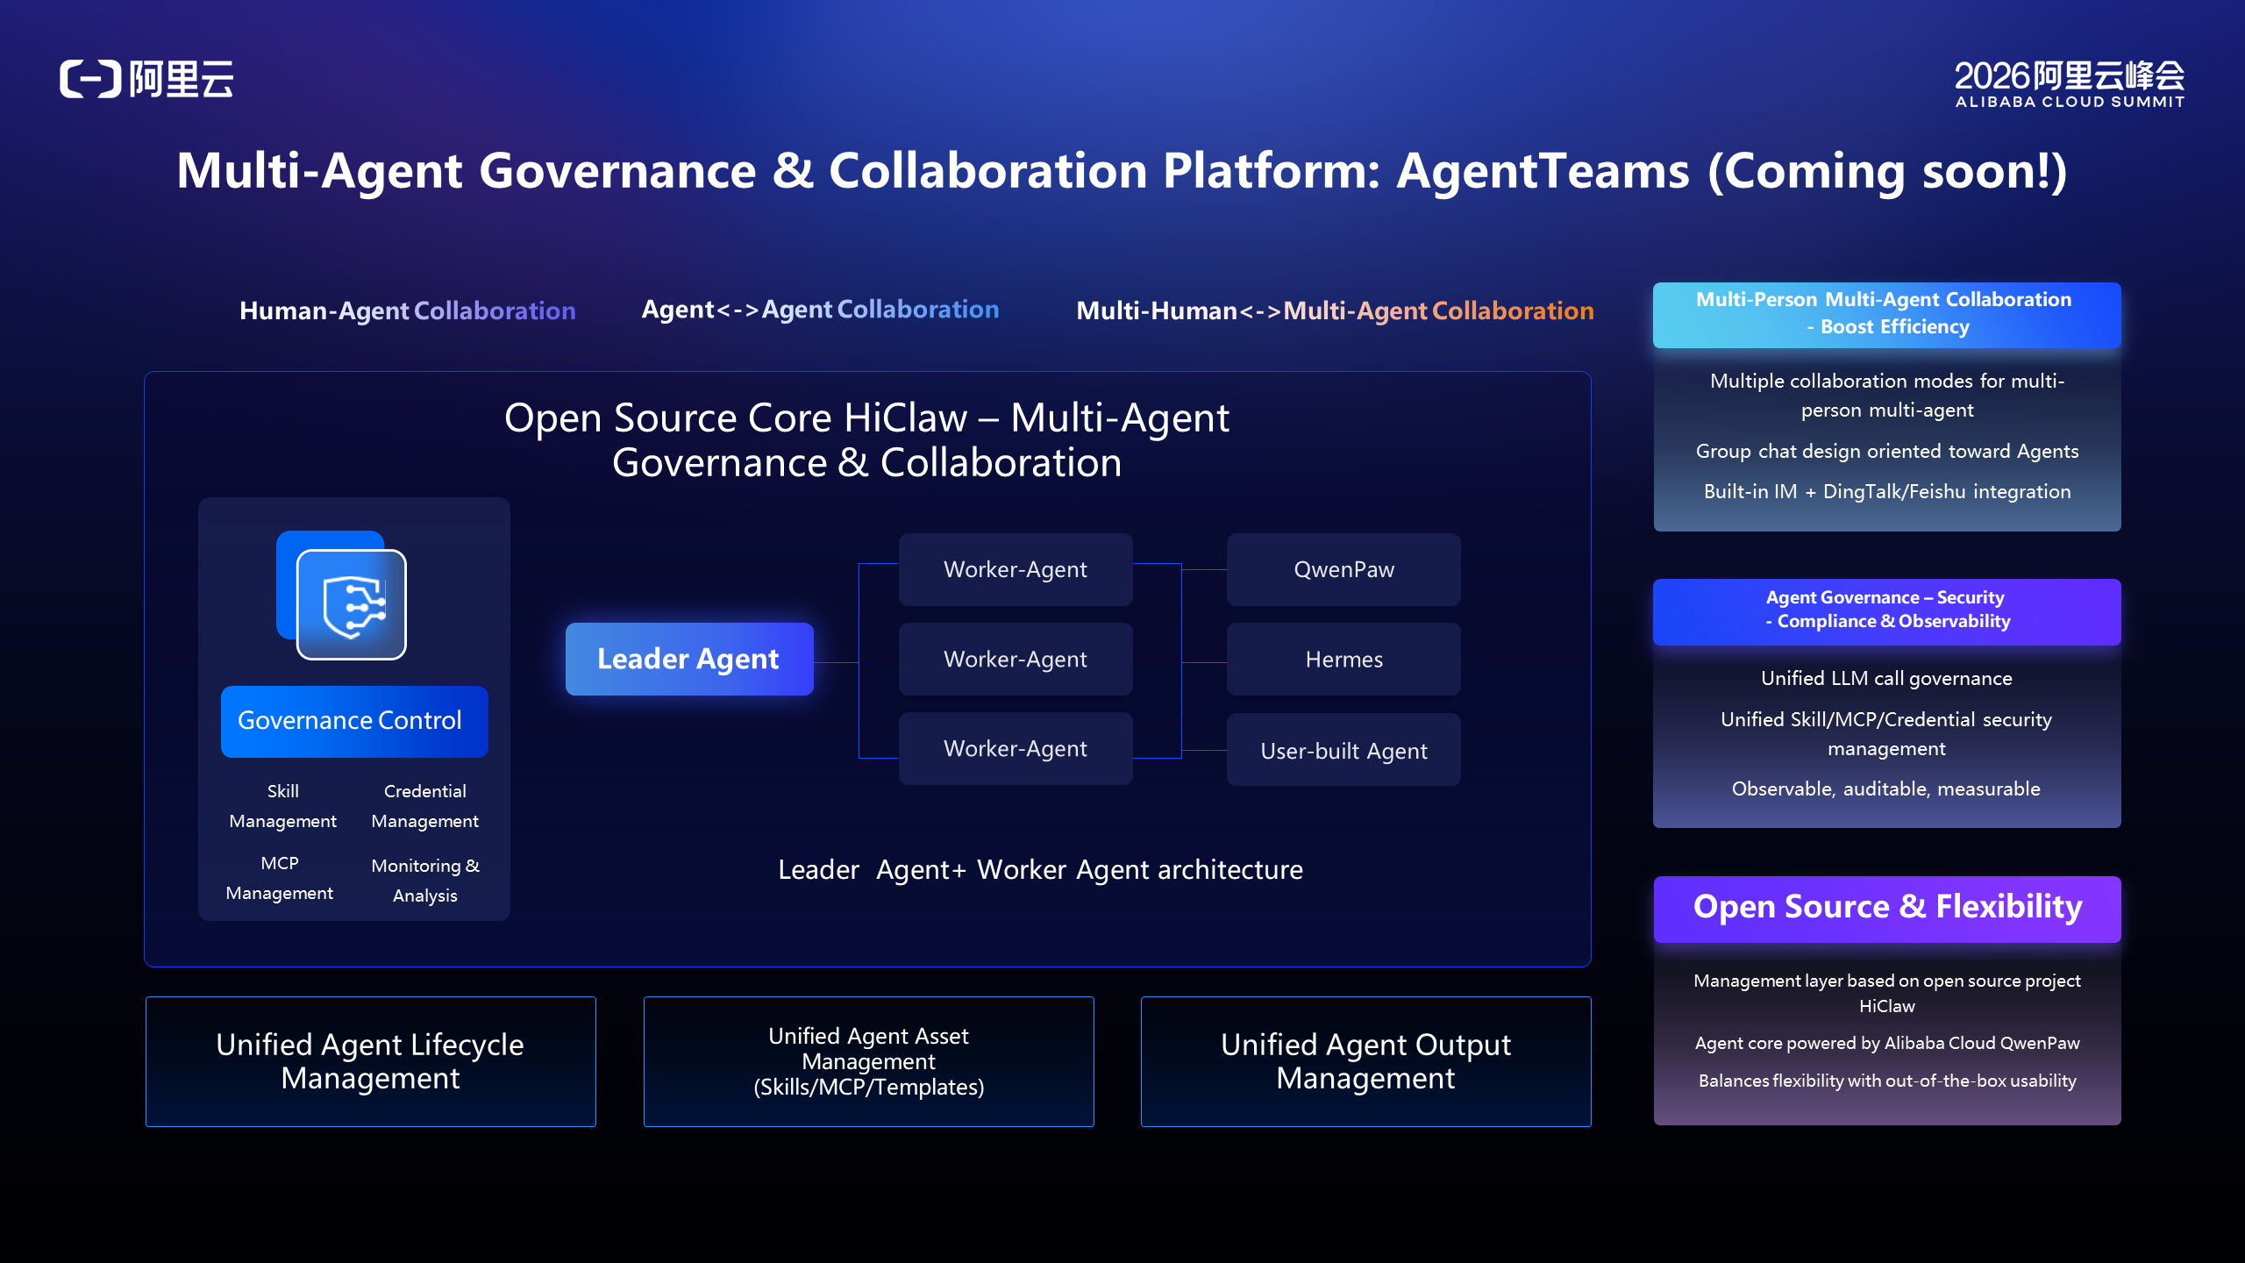Select the Agent<->Agent Collaboration heading
This screenshot has width=2245, height=1263.
[820, 310]
